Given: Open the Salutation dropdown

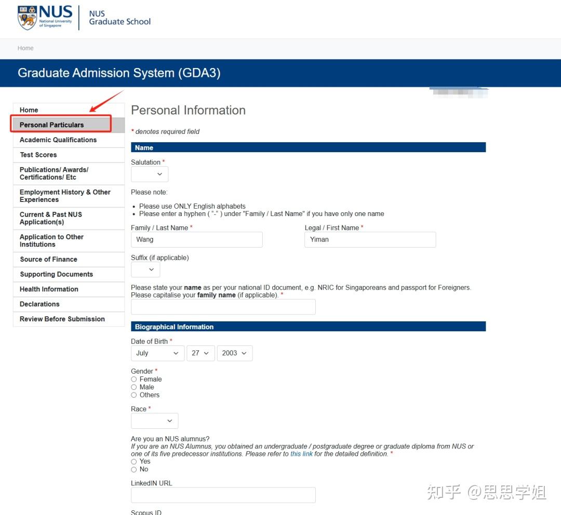Looking at the screenshot, I should point(149,174).
